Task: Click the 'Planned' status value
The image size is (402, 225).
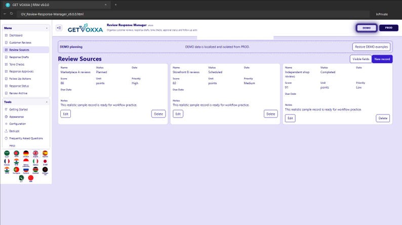Action: click(x=102, y=72)
